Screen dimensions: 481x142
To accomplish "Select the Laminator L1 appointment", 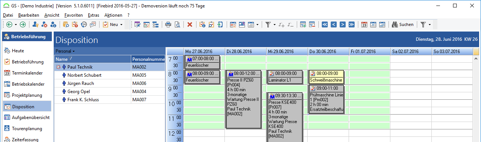I will click(x=285, y=77).
